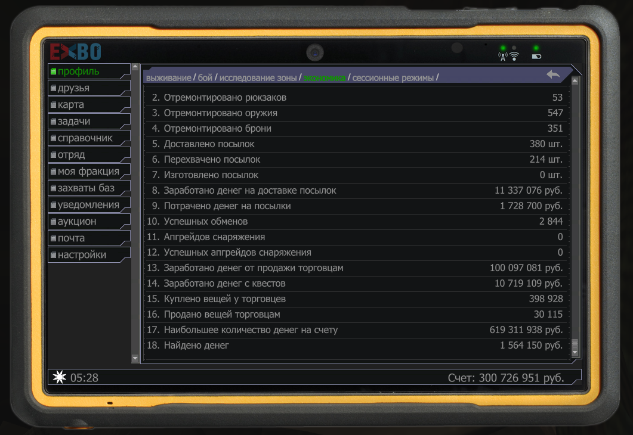Click the sidebar scrollbar down arrow
This screenshot has height=435, width=633.
(135, 358)
